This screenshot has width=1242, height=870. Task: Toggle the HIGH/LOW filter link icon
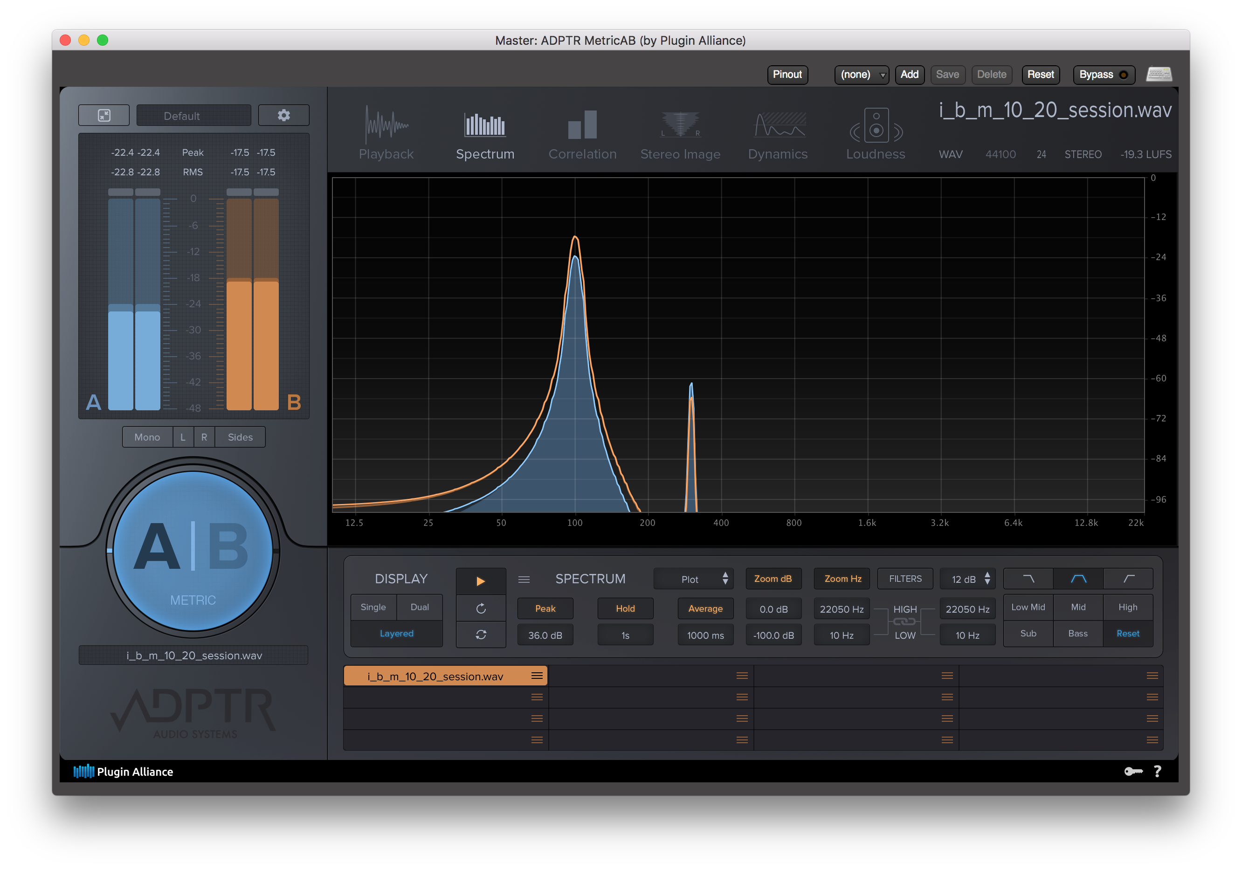(904, 621)
